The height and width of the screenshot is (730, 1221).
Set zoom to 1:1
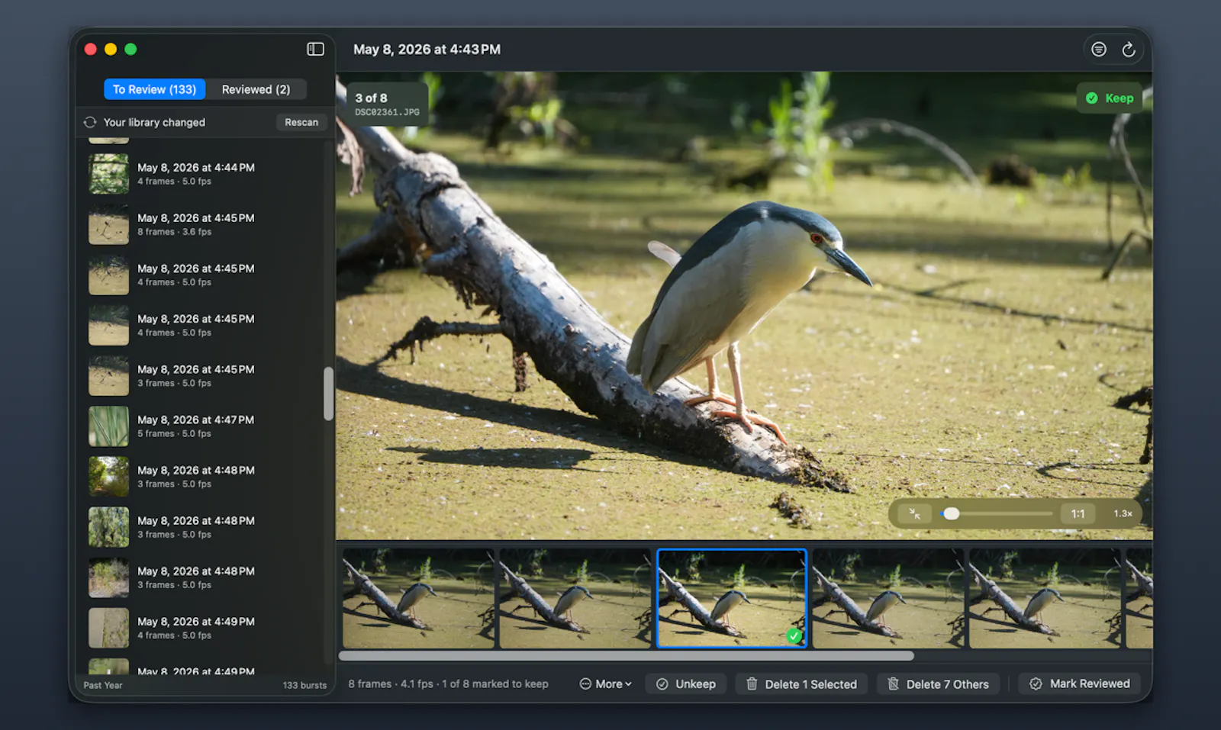pos(1078,513)
